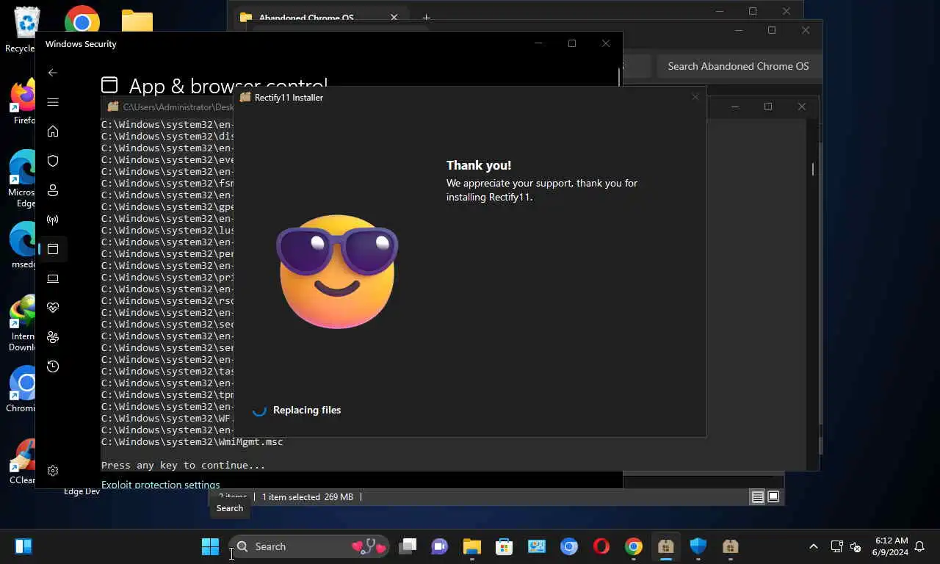
Task: Open Firefox desktop shortcut
Action: click(23, 103)
